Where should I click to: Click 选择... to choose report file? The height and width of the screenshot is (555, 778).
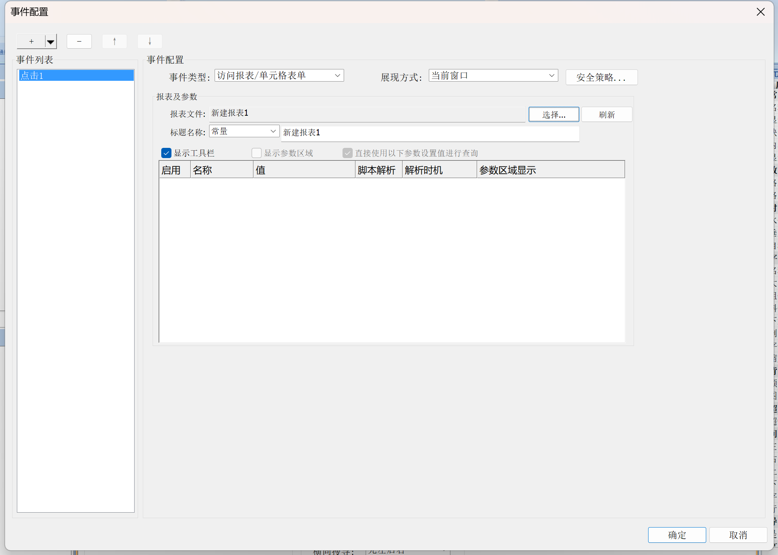point(554,115)
